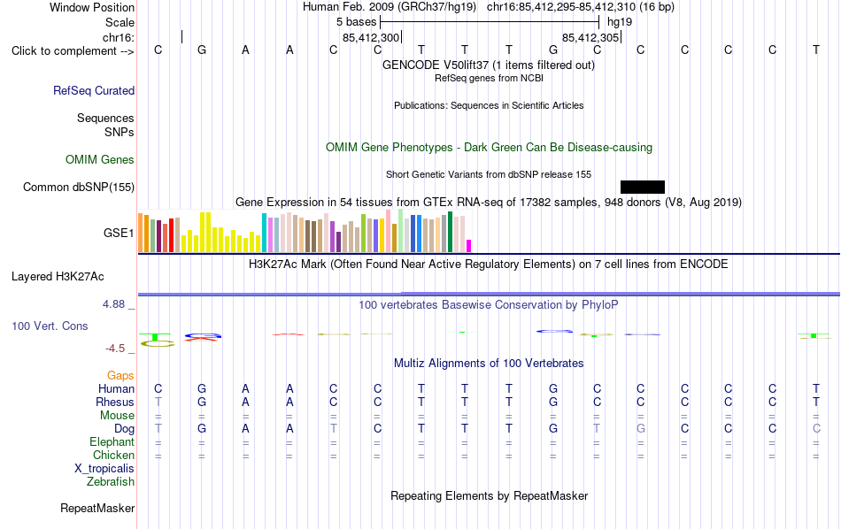This screenshot has height=529, width=841.
Task: Click the H3K27Ac blue signal line
Action: click(489, 294)
